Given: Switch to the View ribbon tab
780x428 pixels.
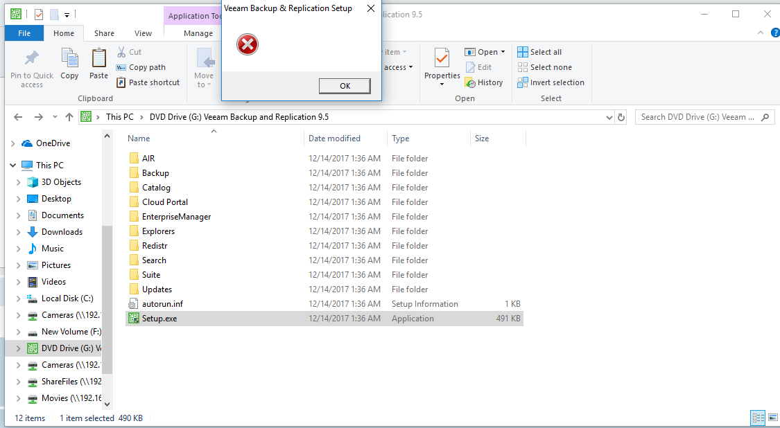Looking at the screenshot, I should pos(144,33).
